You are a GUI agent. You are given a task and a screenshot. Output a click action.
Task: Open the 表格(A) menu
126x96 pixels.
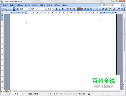49,5
